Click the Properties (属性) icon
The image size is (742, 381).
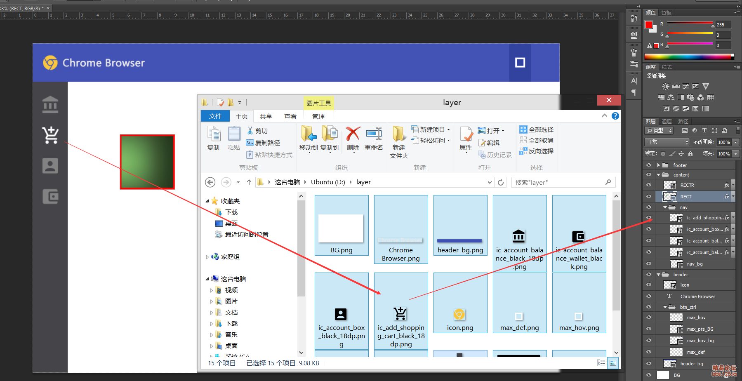tap(466, 134)
